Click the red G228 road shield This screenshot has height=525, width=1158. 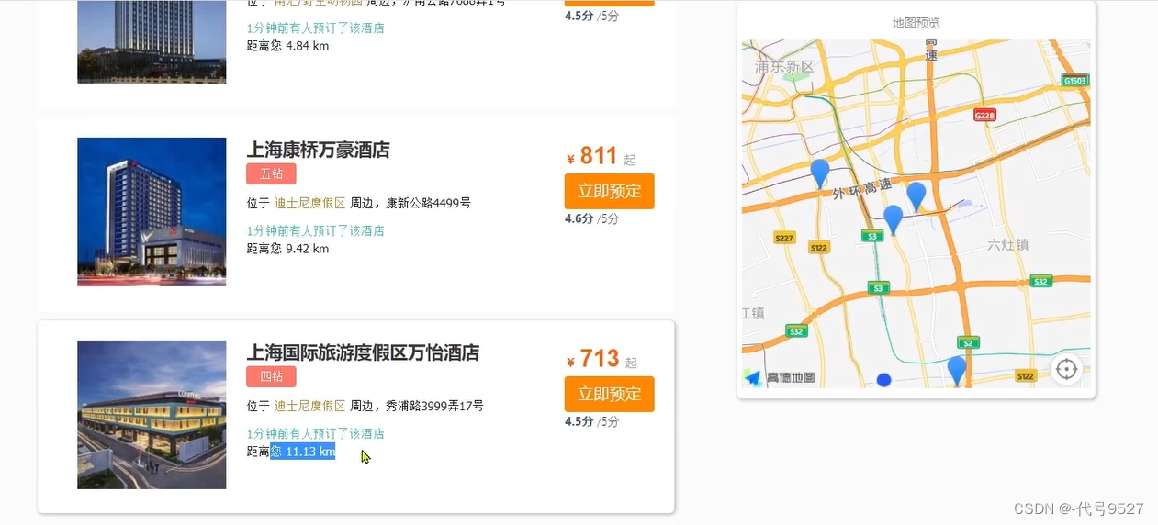pos(984,115)
